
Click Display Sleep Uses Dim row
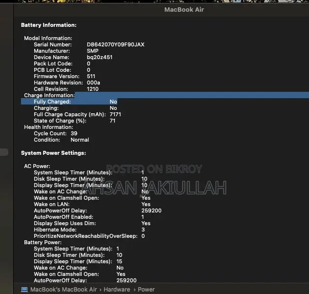pyautogui.click(x=92, y=223)
